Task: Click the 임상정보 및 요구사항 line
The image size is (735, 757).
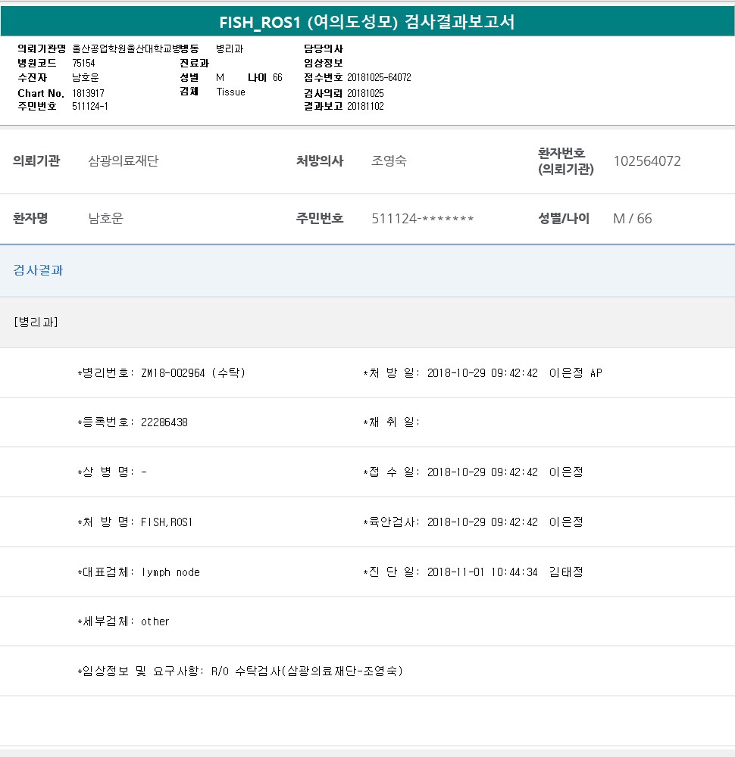Action: 239,671
